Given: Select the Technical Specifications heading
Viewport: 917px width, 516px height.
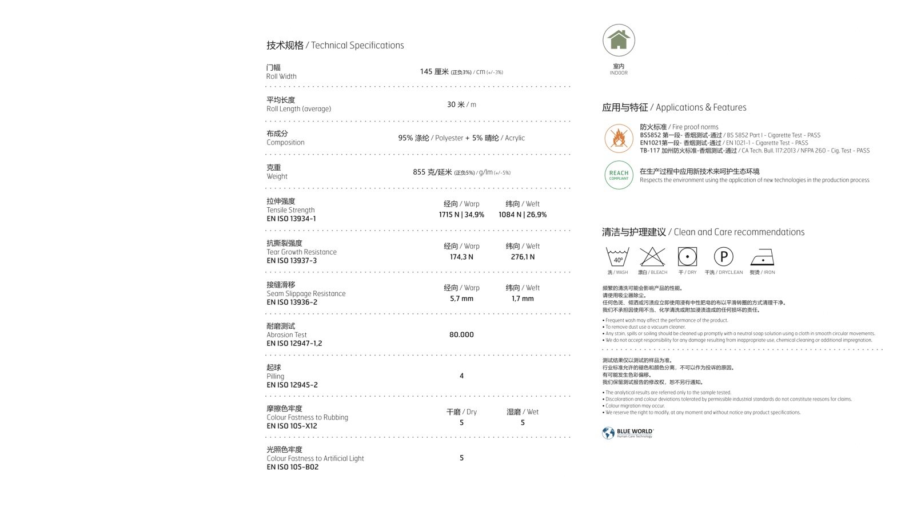Looking at the screenshot, I should pyautogui.click(x=335, y=45).
